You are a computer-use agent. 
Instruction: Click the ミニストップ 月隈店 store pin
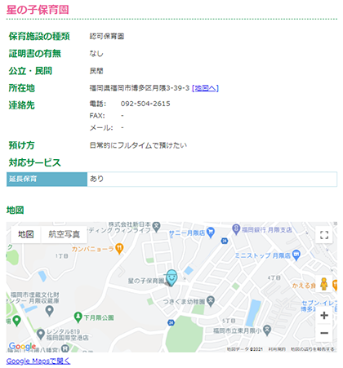296,255
